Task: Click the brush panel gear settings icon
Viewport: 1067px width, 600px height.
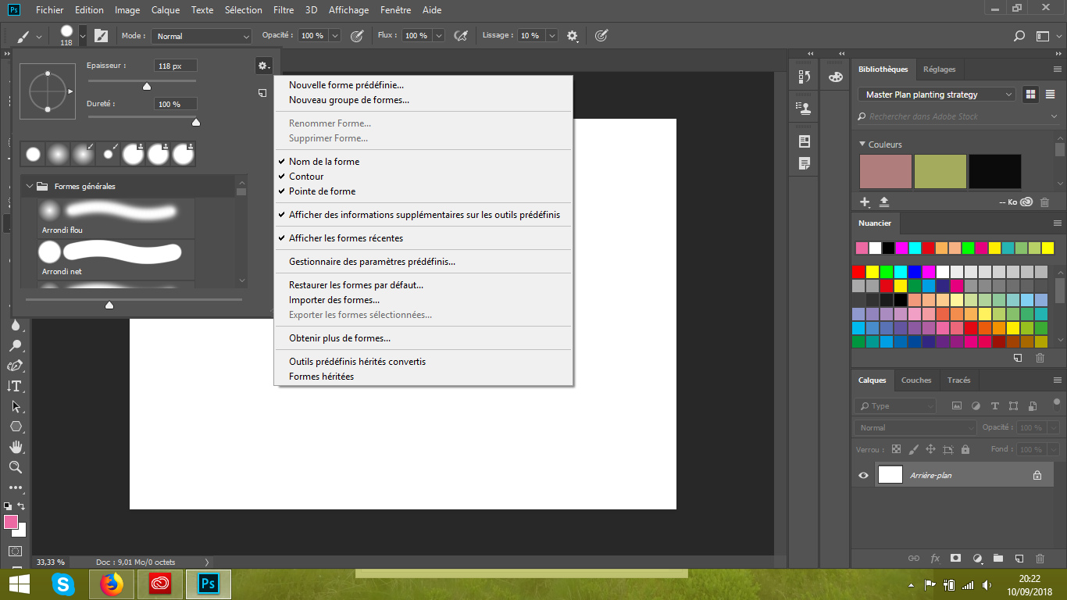Action: tap(263, 66)
